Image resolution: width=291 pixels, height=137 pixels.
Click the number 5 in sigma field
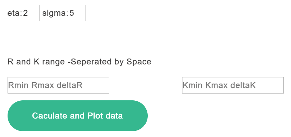[72, 13]
